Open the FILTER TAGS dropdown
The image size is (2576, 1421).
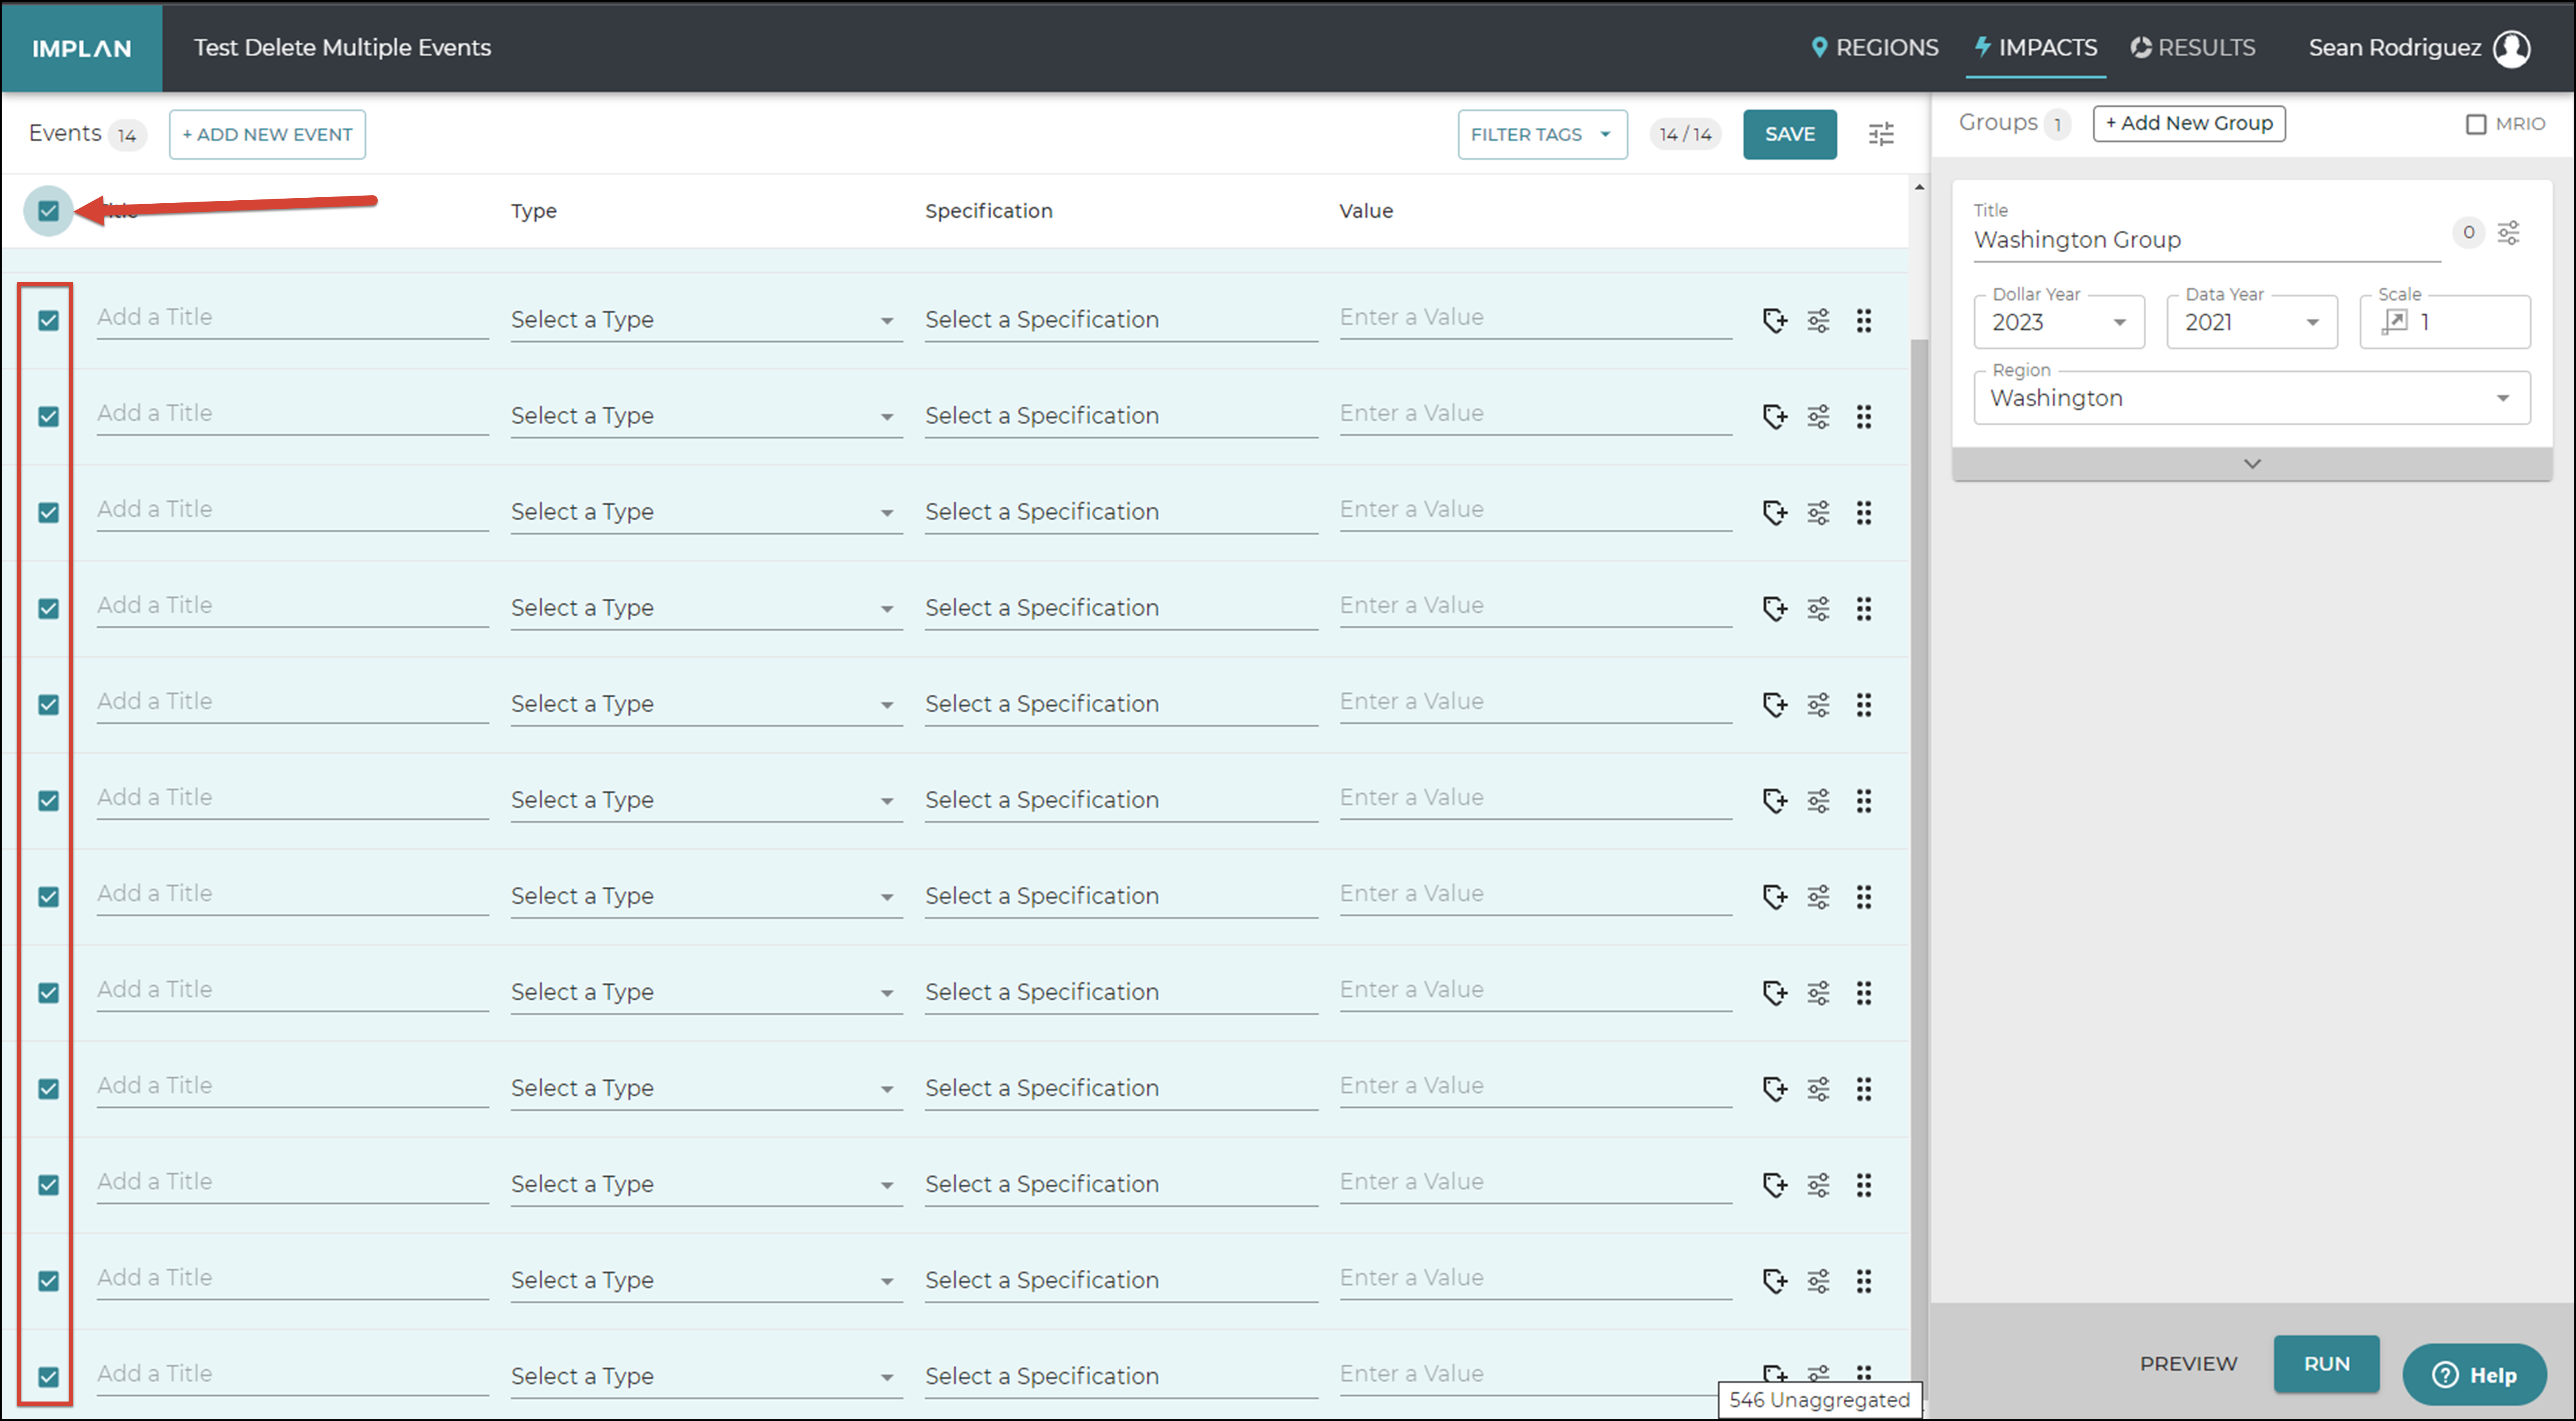pyautogui.click(x=1541, y=134)
